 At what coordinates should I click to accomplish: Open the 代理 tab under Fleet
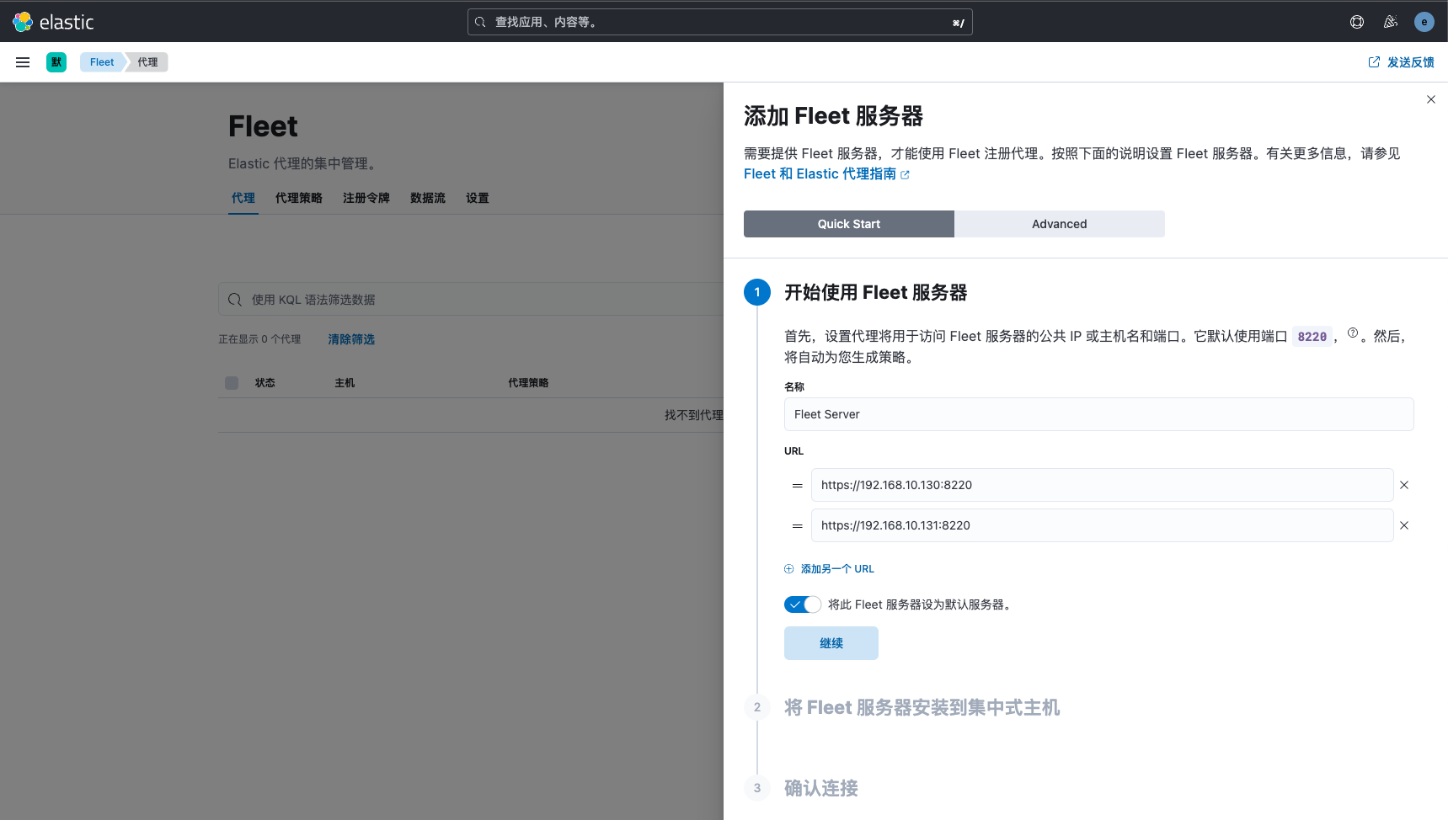243,198
